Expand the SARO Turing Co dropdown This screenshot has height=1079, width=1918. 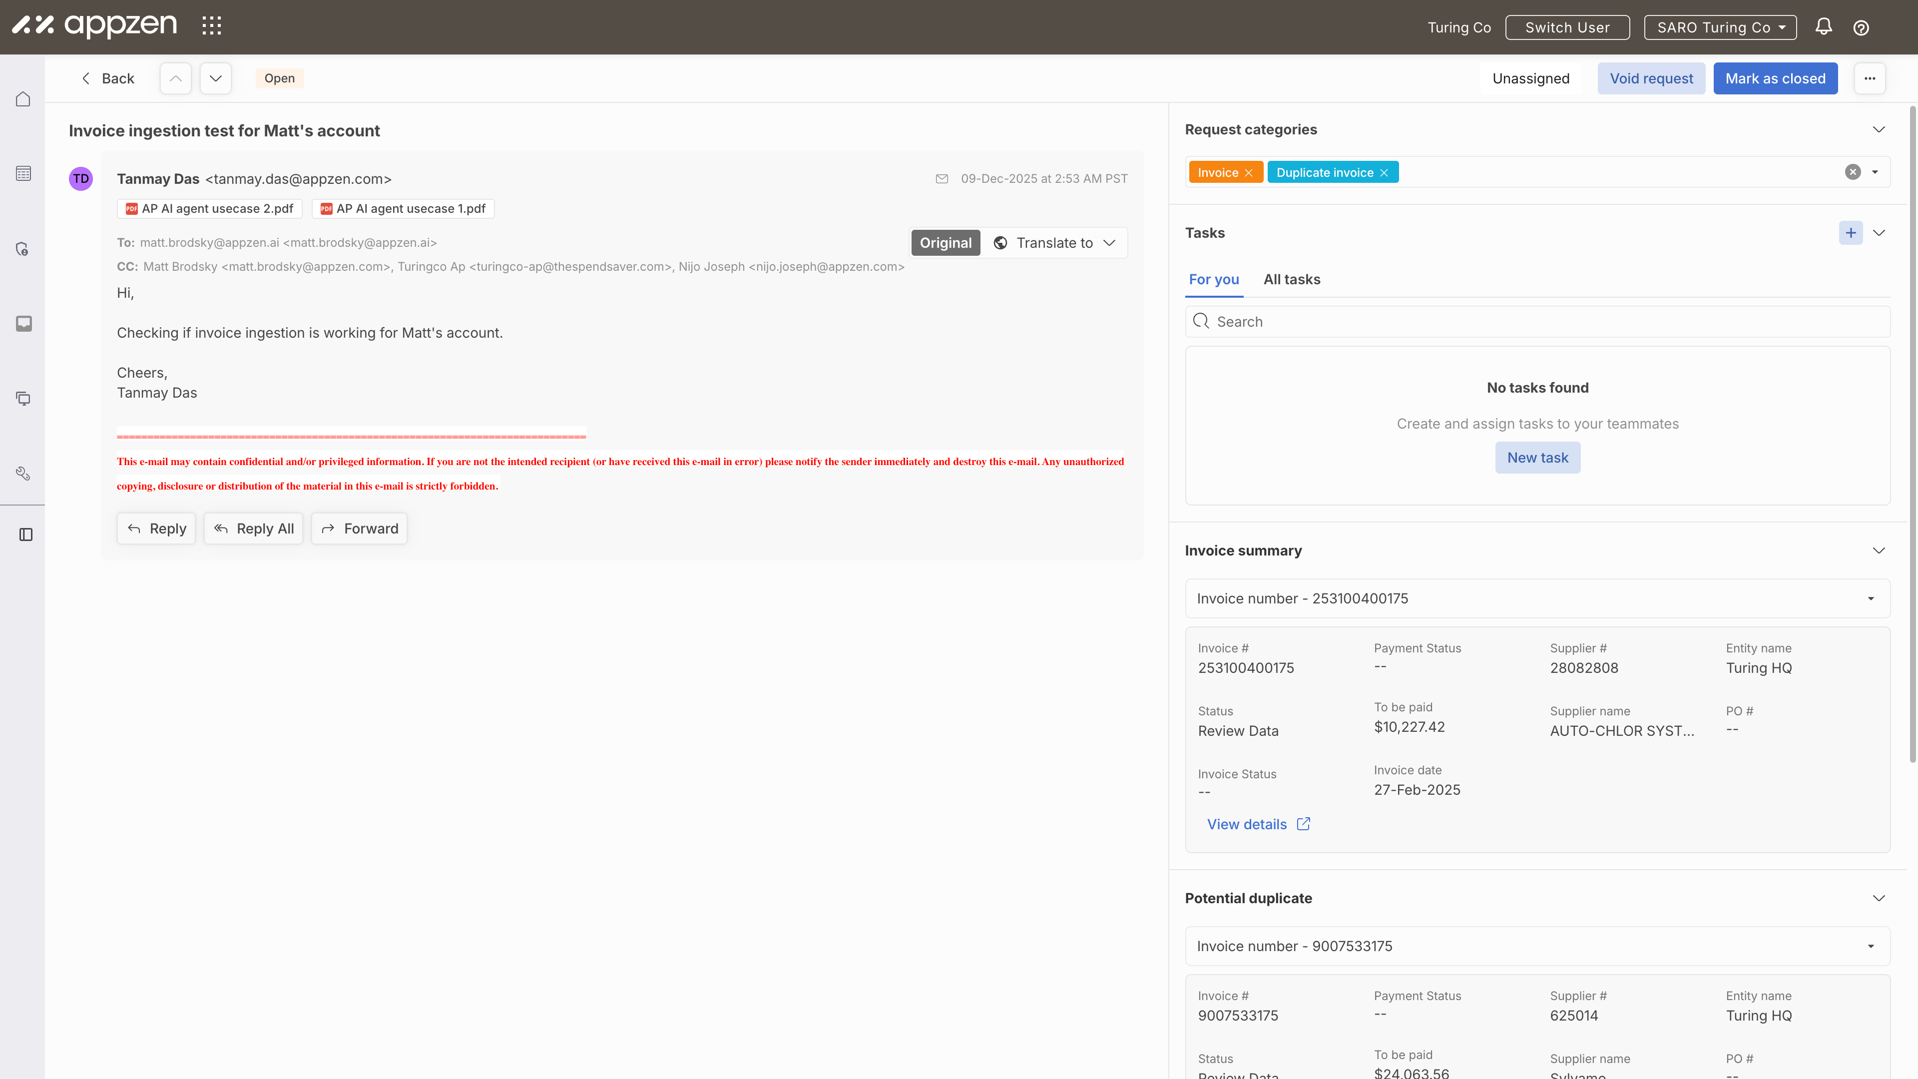(1720, 27)
